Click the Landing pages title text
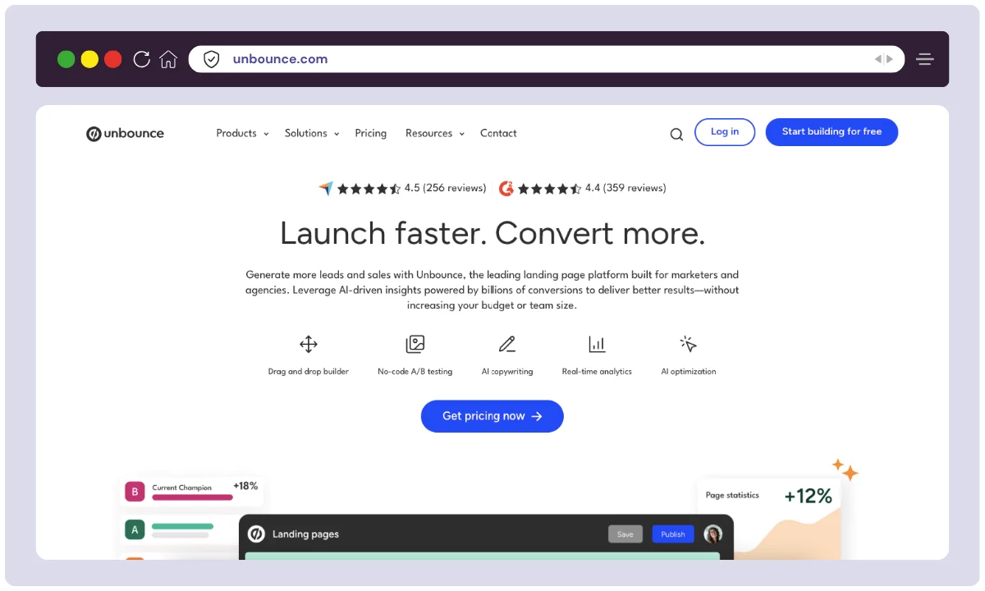Image resolution: width=985 pixels, height=591 pixels. [x=305, y=534]
